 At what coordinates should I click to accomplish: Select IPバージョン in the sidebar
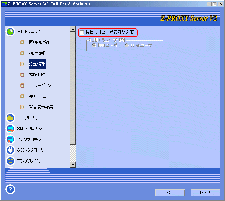point(40,86)
